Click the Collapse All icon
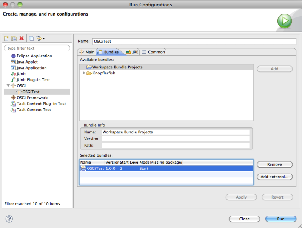The width and height of the screenshot is (302, 228). coord(31,39)
